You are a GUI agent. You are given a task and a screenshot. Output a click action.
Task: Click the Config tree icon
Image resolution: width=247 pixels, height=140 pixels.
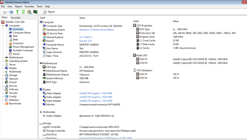coord(7,97)
